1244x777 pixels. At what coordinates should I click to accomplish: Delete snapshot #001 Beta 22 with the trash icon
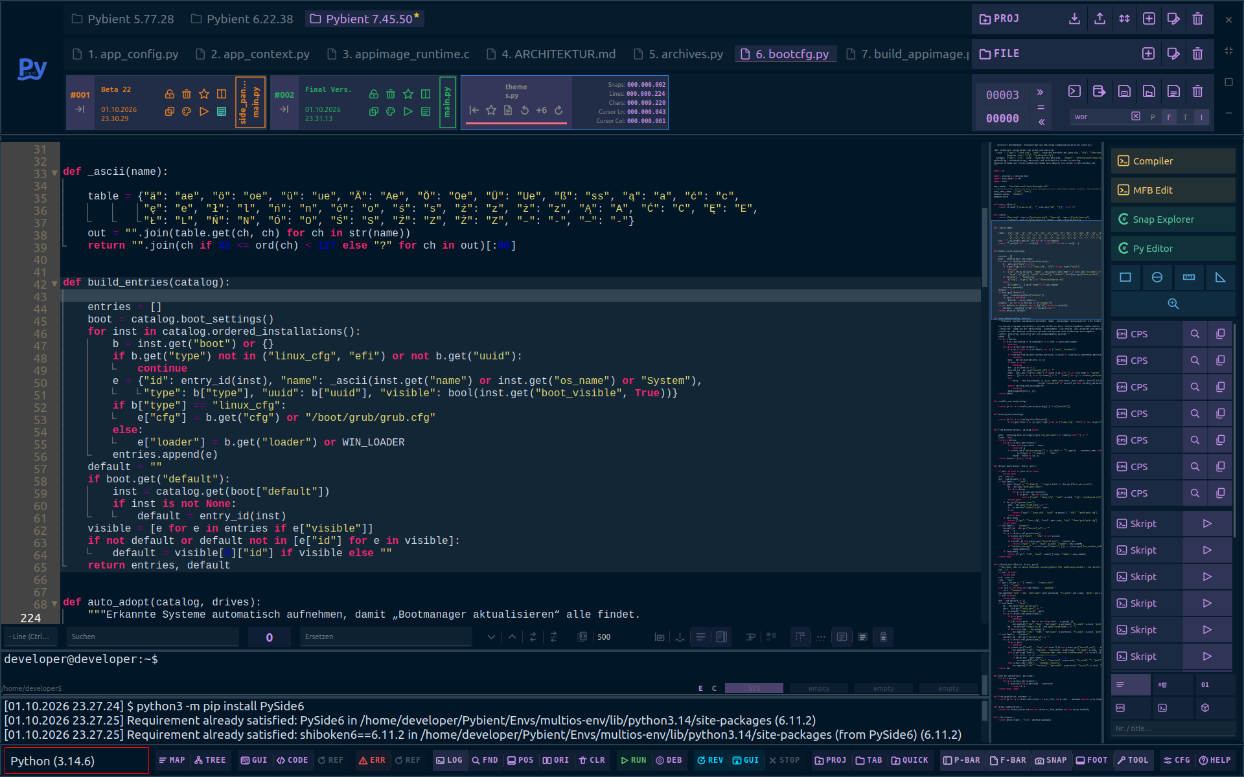[x=187, y=94]
